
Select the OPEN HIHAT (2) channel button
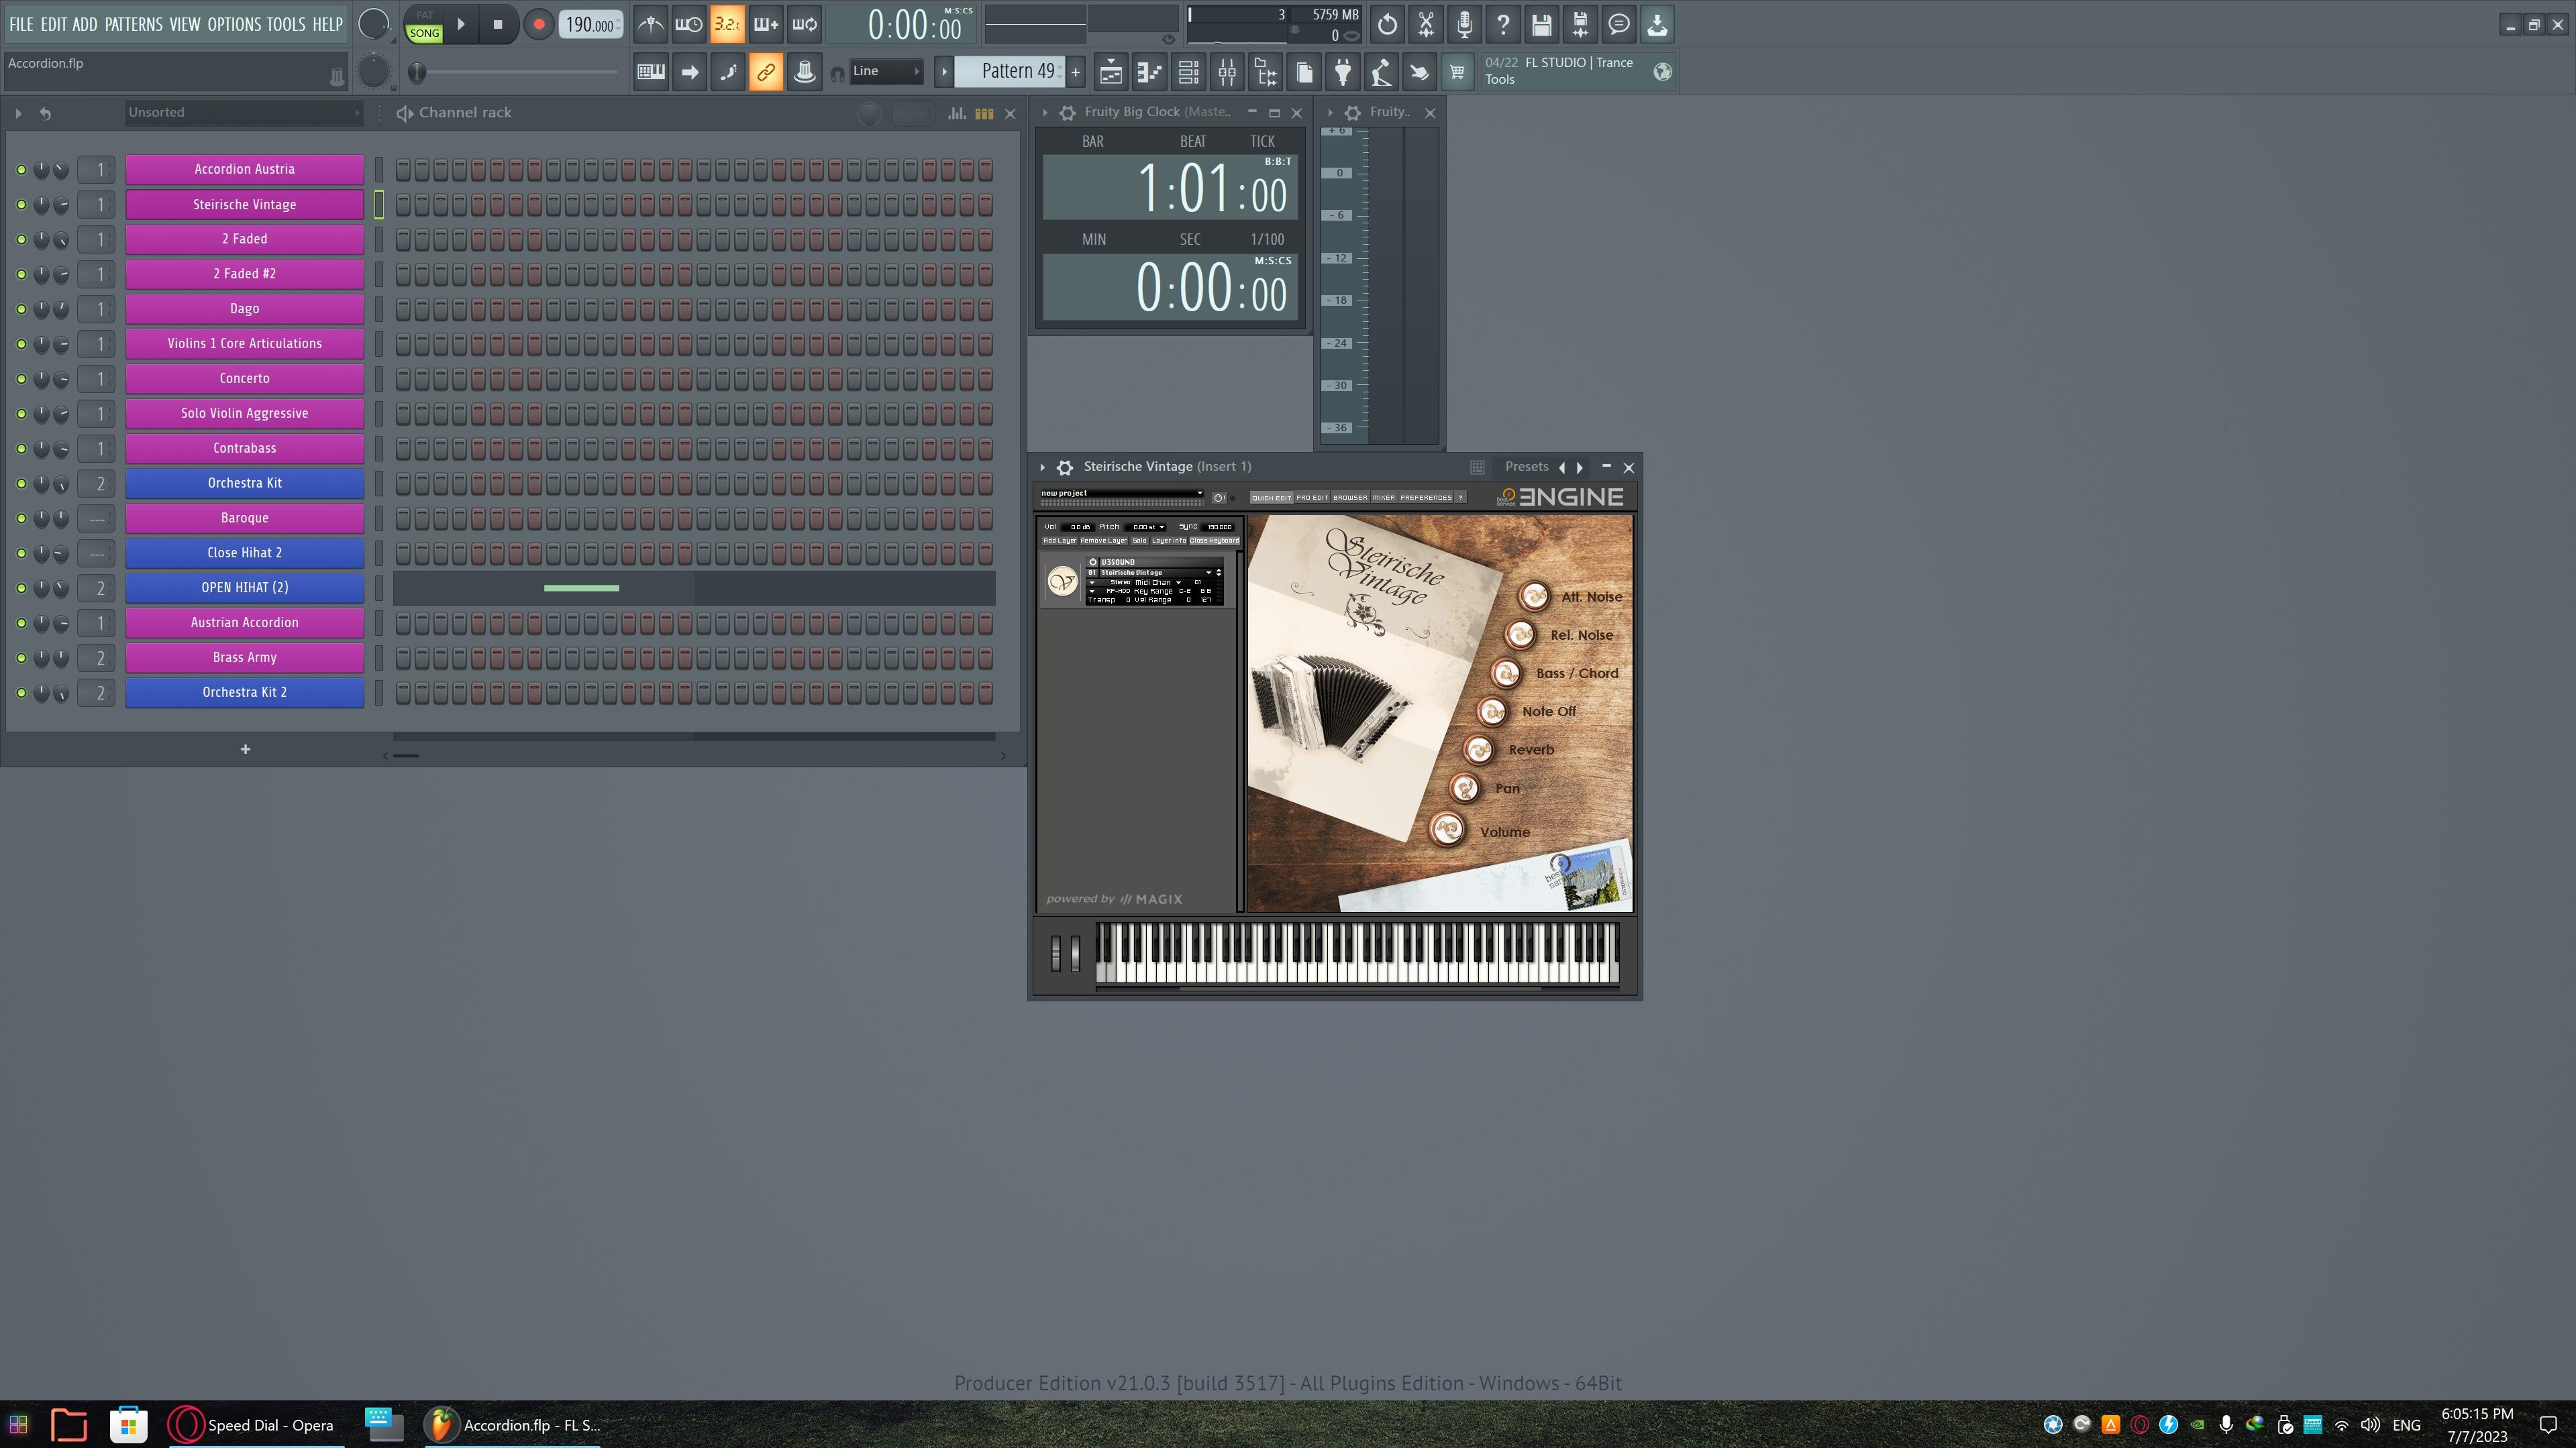(244, 588)
